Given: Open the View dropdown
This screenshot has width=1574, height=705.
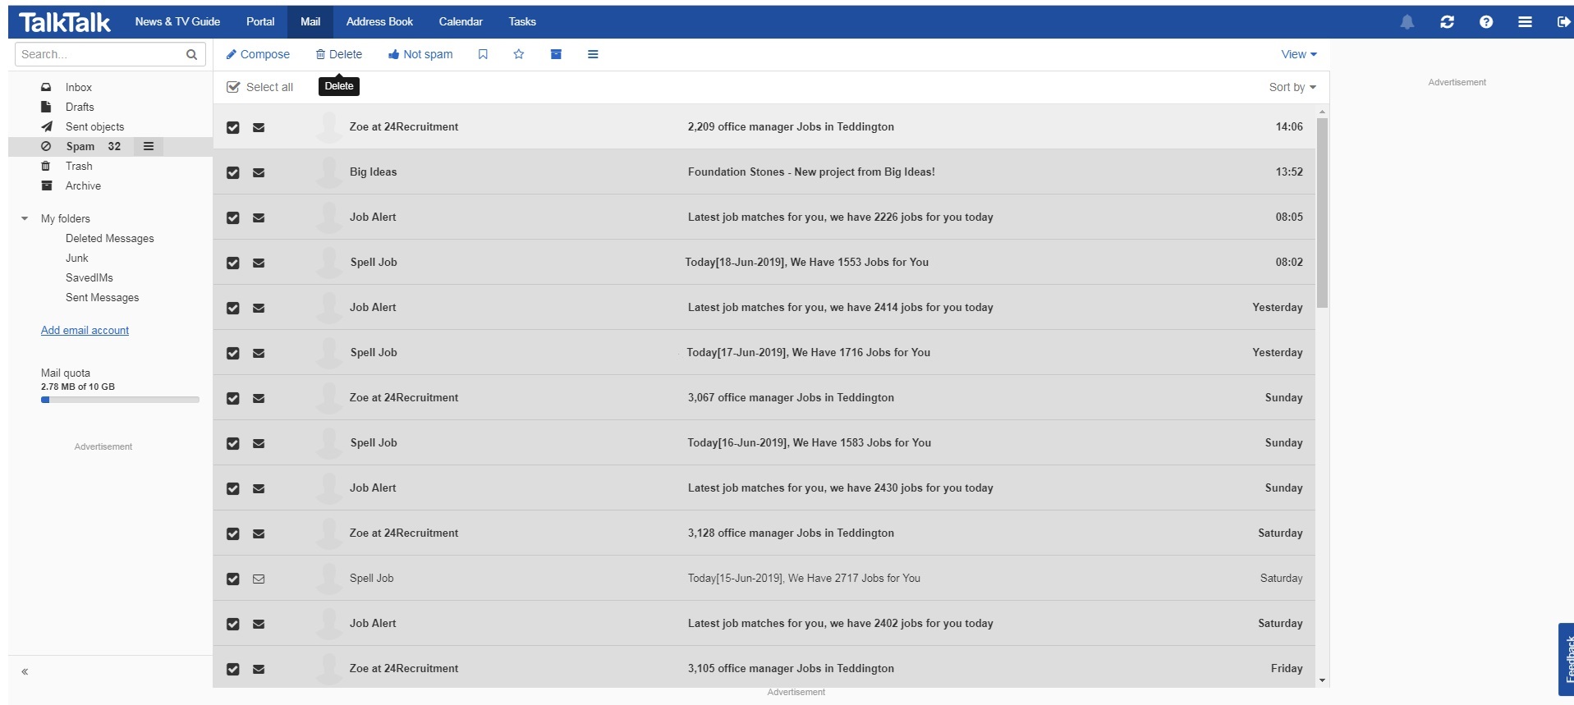Looking at the screenshot, I should point(1299,54).
